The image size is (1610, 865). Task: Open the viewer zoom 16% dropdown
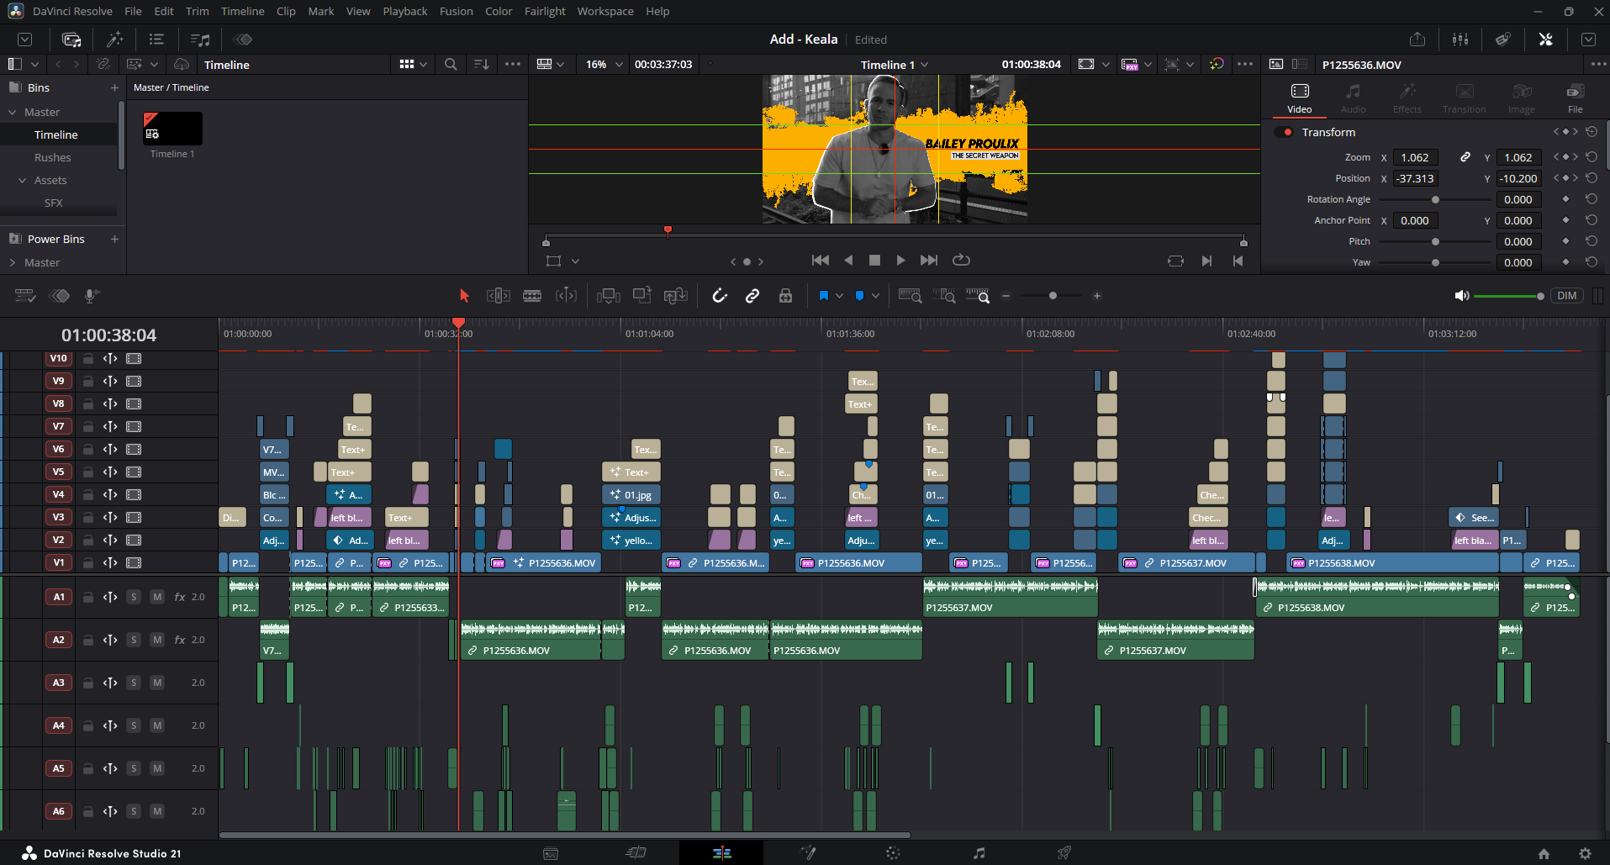coord(604,65)
